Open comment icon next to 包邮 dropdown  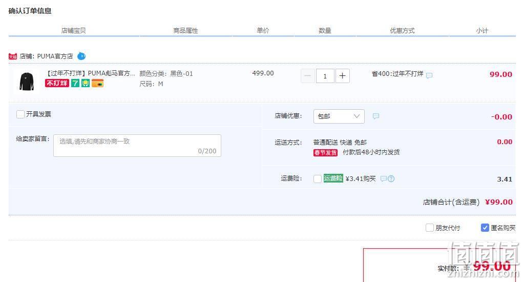pos(376,116)
